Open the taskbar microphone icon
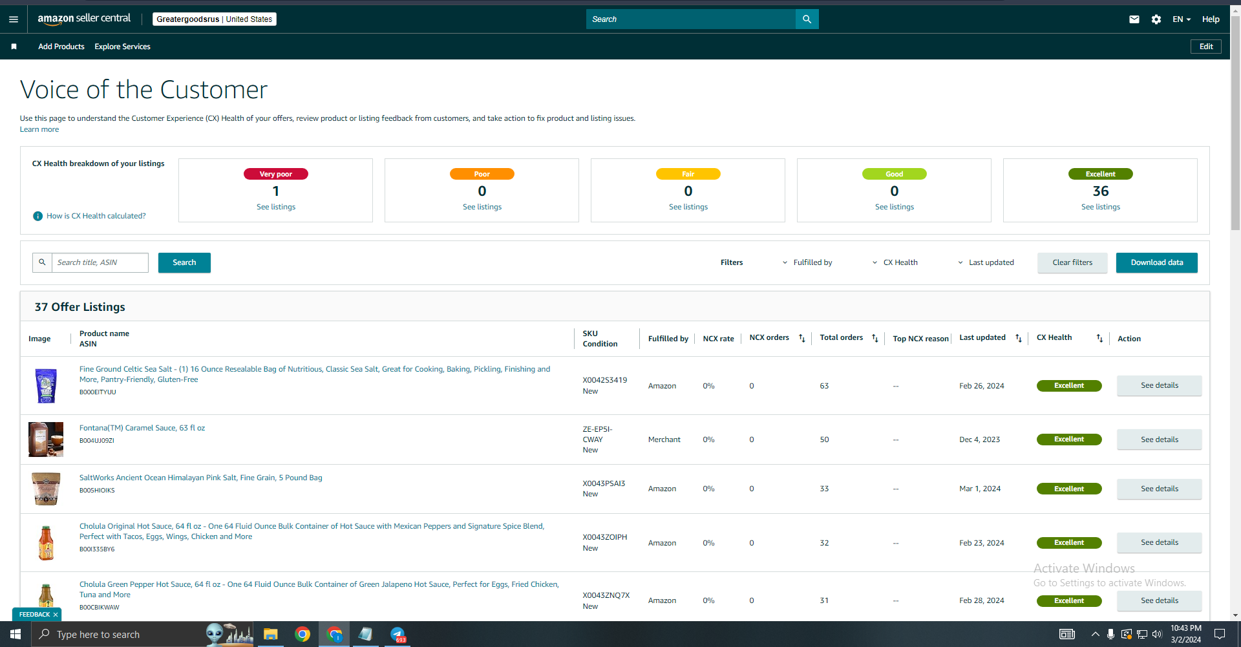 pyautogui.click(x=1110, y=634)
